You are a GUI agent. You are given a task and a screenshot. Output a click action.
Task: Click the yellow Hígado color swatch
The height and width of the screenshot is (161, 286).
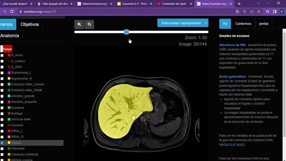pyautogui.click(x=9, y=143)
